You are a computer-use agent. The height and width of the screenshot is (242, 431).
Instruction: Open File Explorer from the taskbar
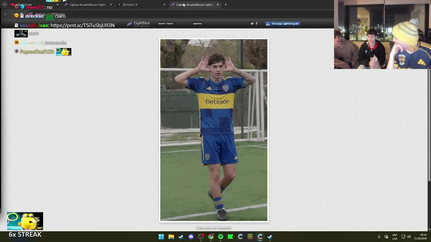tap(171, 237)
